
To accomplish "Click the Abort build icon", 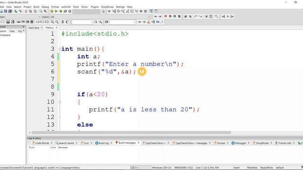I will tap(70, 11).
